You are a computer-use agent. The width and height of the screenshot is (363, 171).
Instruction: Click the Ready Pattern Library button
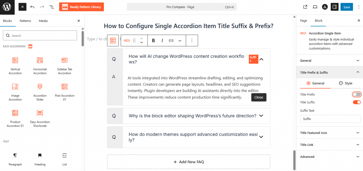(82, 7)
